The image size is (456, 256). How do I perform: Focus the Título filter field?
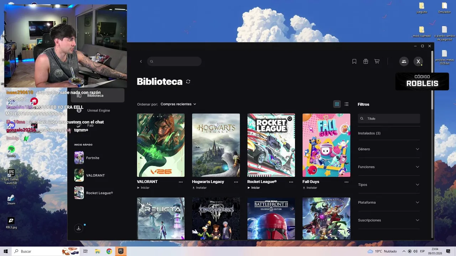(389, 118)
